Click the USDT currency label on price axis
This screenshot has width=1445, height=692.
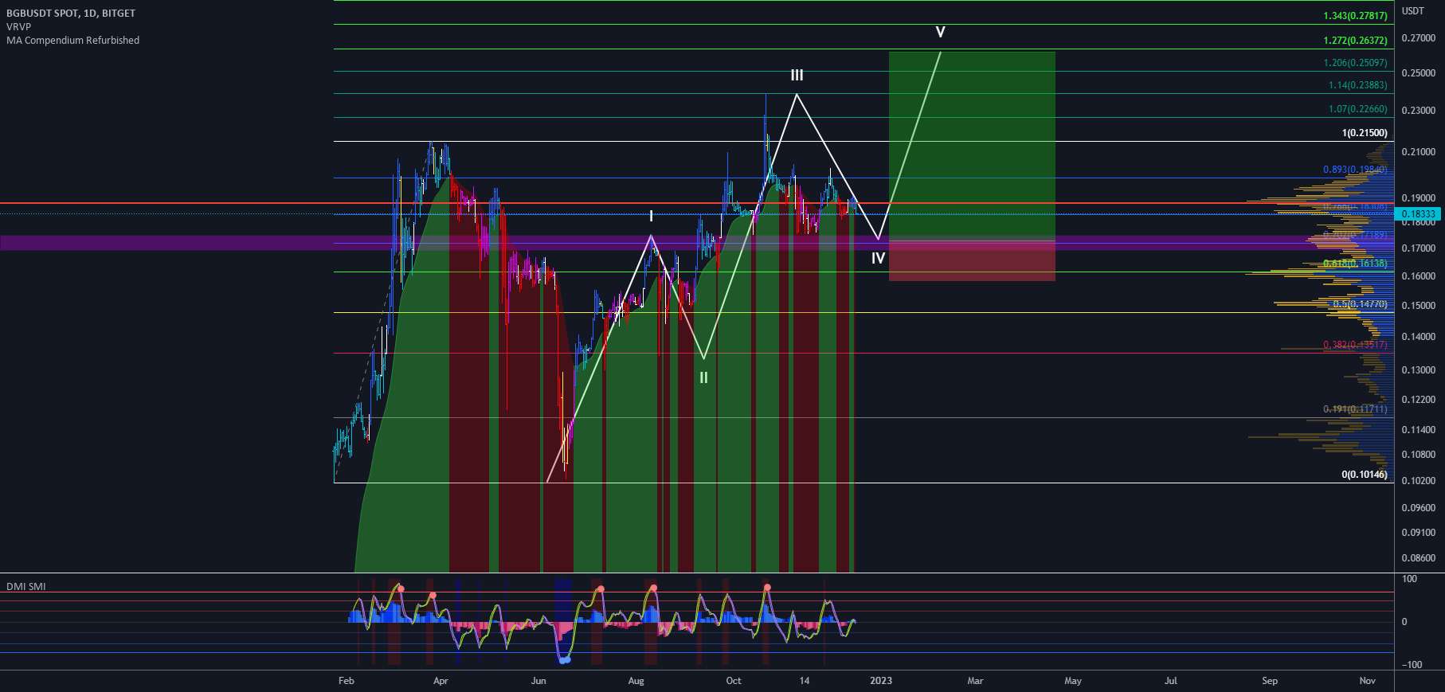(1413, 11)
